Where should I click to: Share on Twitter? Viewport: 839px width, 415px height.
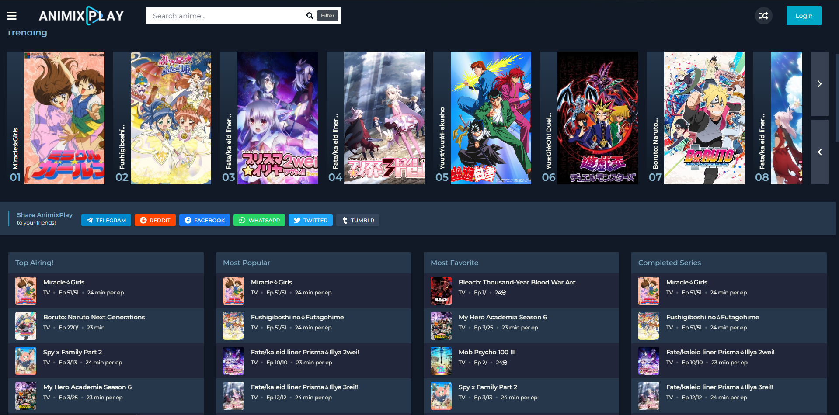[x=311, y=220]
